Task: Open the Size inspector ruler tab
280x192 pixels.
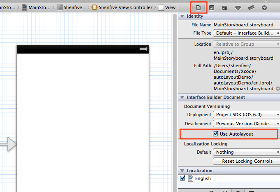Action: pyautogui.click(x=251, y=8)
